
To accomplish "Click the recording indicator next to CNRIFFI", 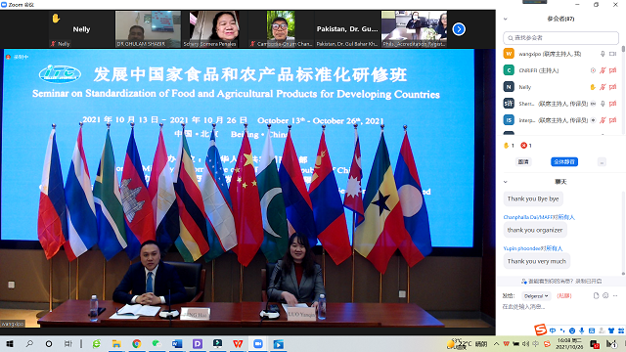I will 594,70.
